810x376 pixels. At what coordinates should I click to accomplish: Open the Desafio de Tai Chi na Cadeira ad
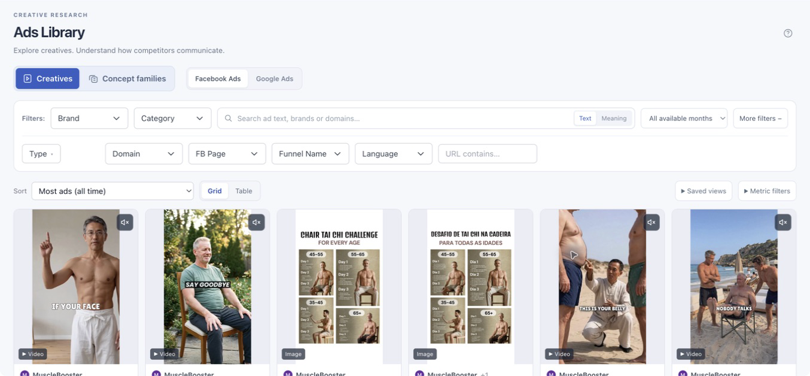pyautogui.click(x=471, y=286)
